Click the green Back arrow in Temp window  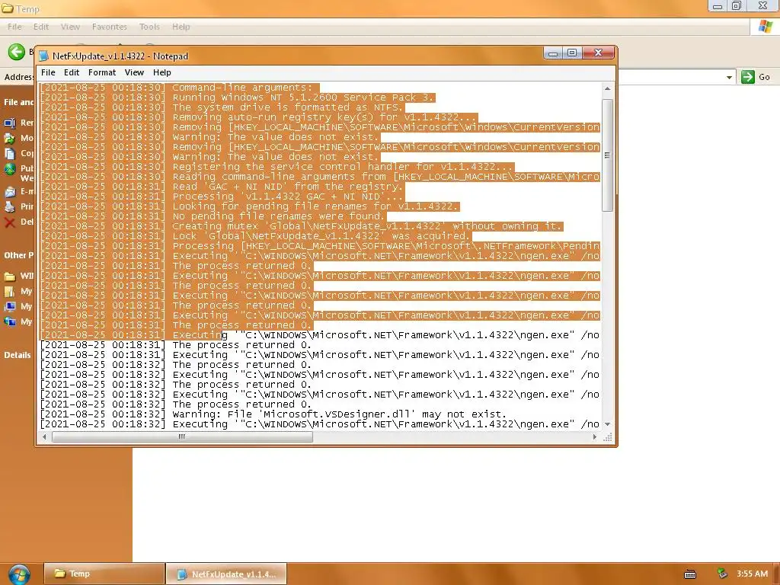[x=17, y=52]
